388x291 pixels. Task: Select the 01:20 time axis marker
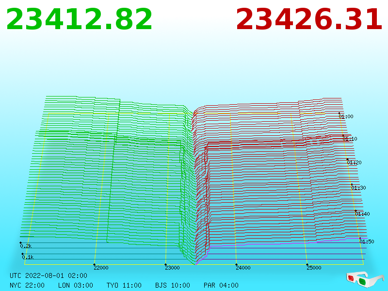point(355,162)
